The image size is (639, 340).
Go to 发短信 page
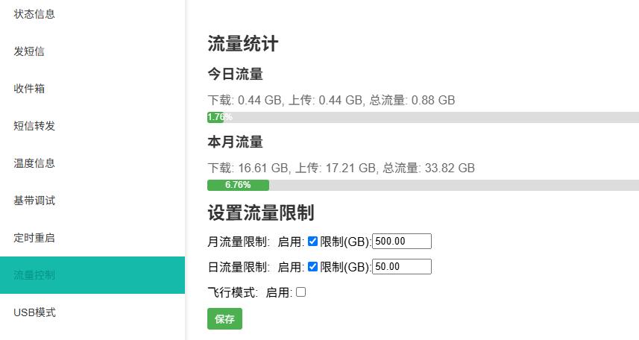click(92, 51)
